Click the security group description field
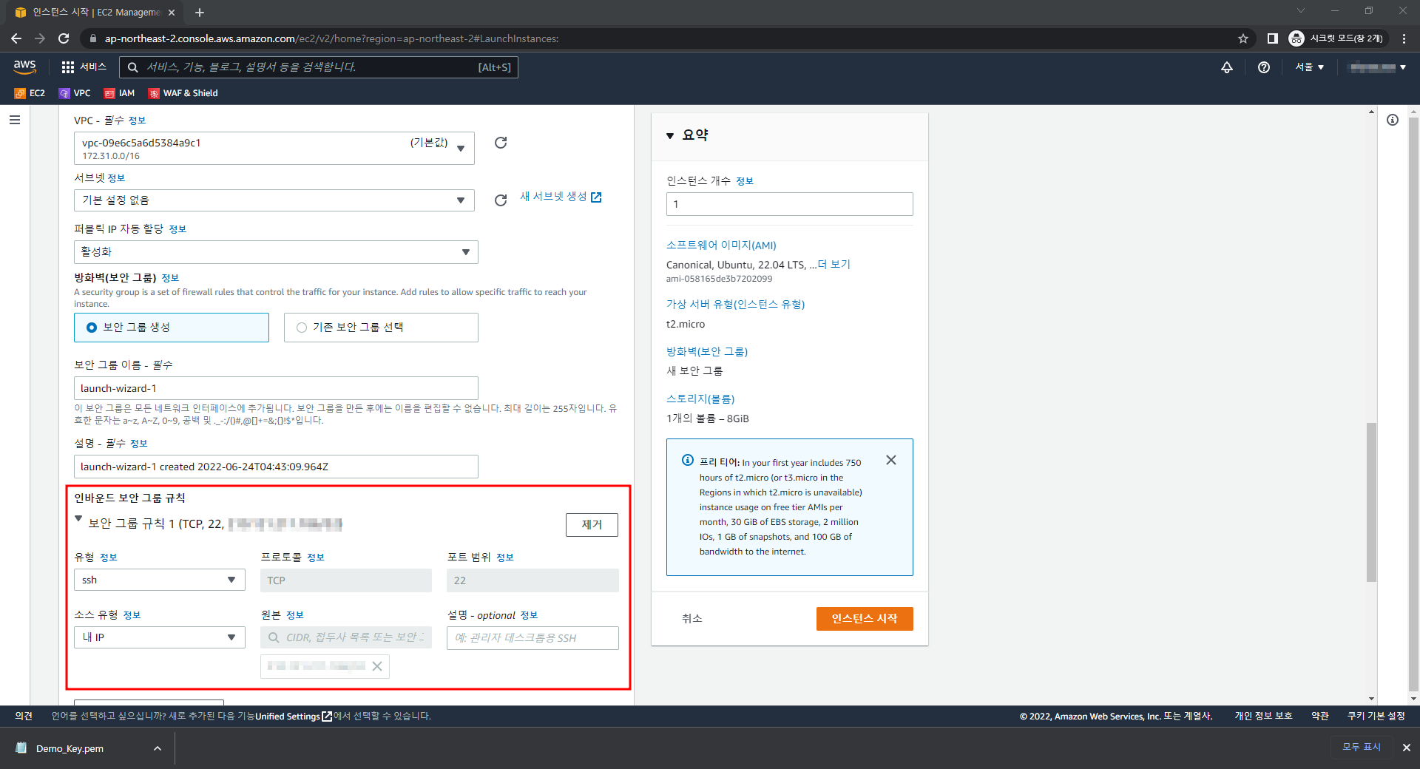This screenshot has height=769, width=1420. (x=276, y=467)
